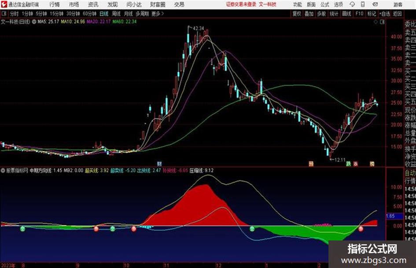Select the 月线 monthly period

coord(129,14)
